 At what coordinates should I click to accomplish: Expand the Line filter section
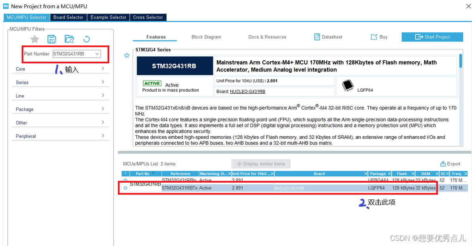61,96
